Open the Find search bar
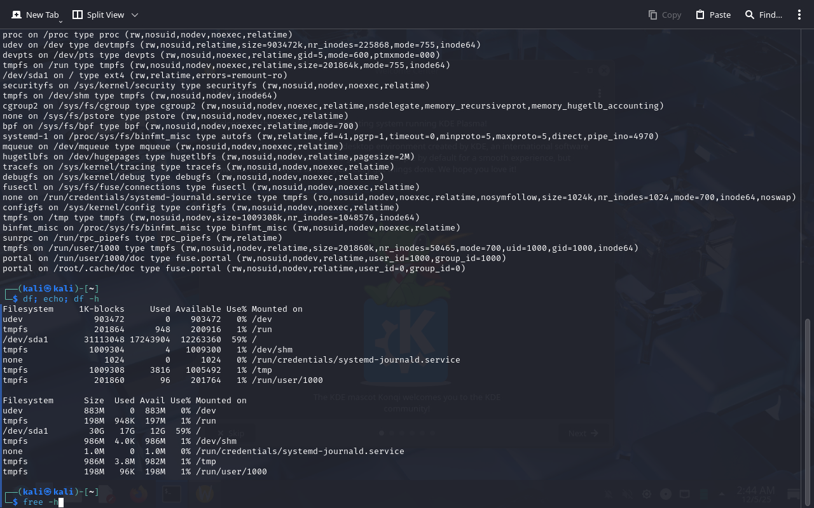 coord(763,15)
